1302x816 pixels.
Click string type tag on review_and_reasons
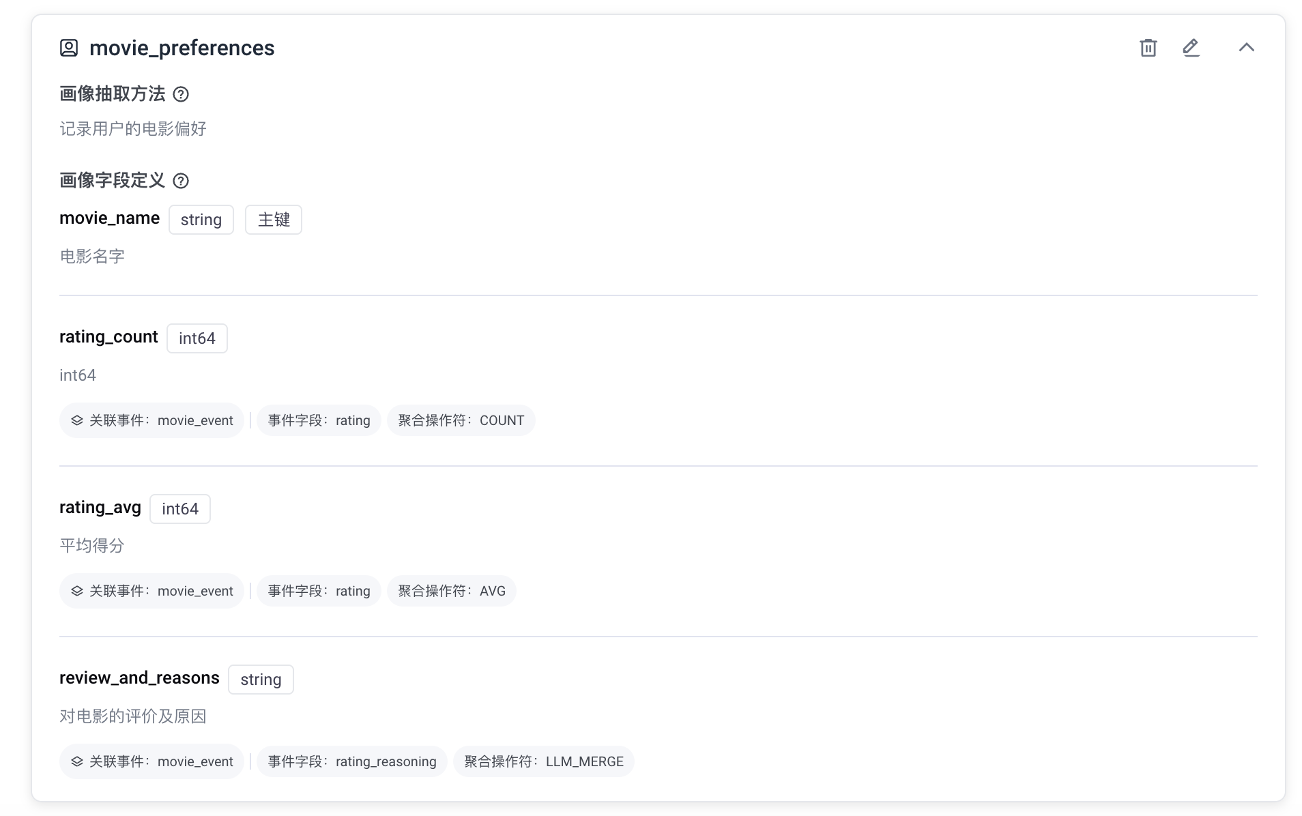pyautogui.click(x=261, y=680)
